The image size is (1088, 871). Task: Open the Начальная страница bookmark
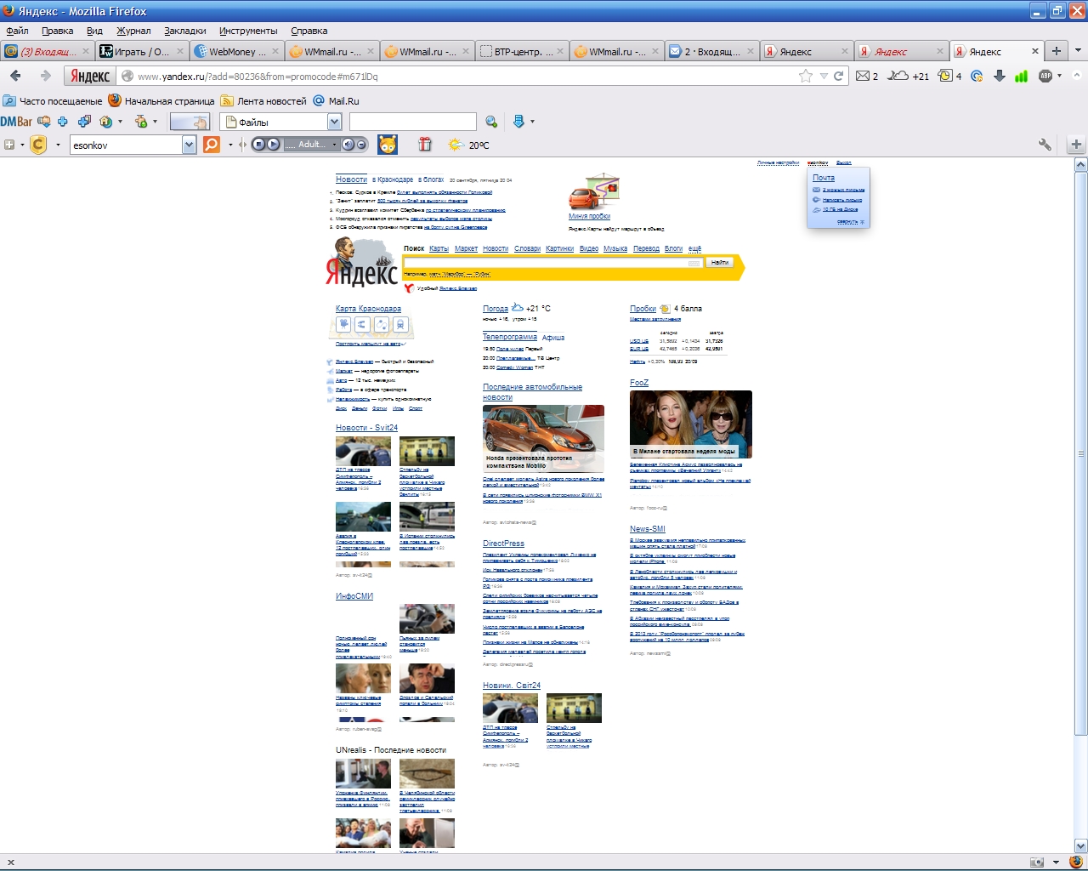click(x=161, y=100)
